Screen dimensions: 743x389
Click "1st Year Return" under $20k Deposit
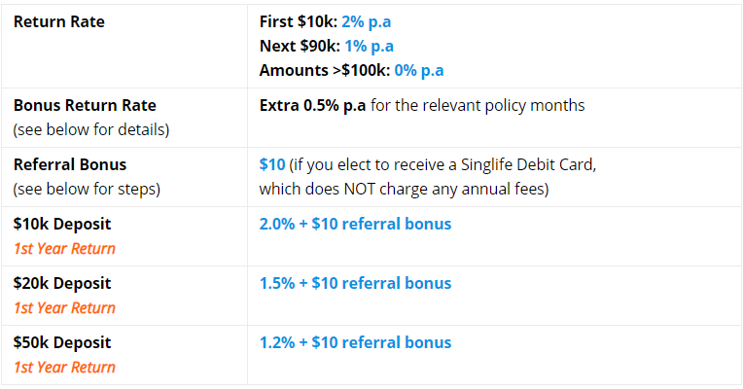tap(64, 307)
